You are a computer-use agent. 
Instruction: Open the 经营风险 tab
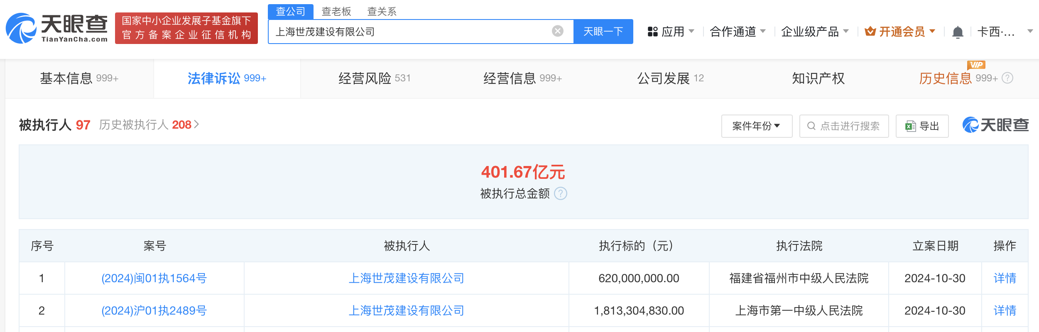pyautogui.click(x=374, y=78)
